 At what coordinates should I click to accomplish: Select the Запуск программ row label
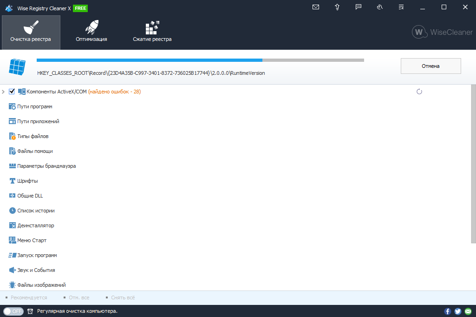(x=37, y=255)
